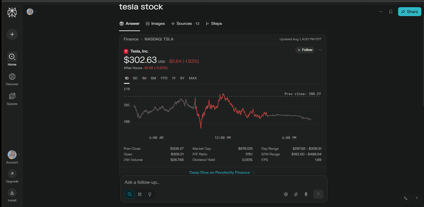The width and height of the screenshot is (424, 207).
Task: Follow Tesla, Inc. stock
Action: coord(305,50)
